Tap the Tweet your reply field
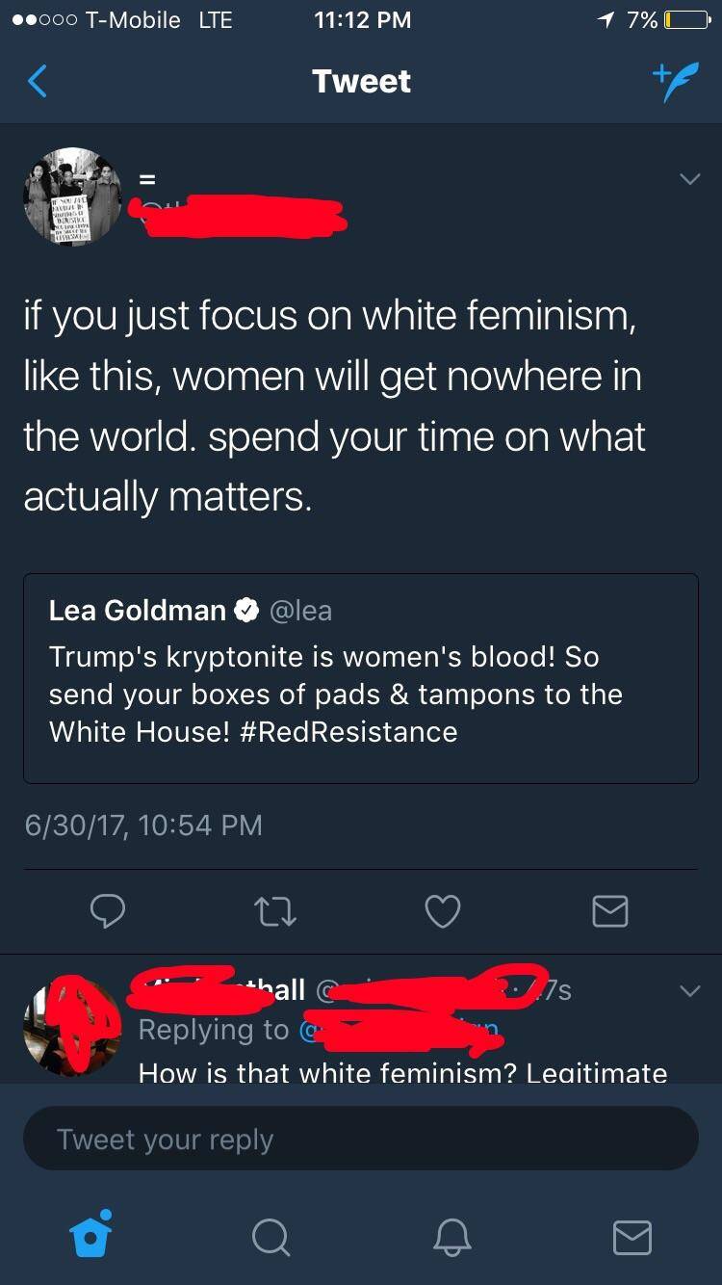This screenshot has height=1285, width=722. [361, 1138]
